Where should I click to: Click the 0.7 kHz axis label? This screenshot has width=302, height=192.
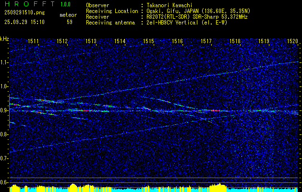pyautogui.click(x=4, y=158)
